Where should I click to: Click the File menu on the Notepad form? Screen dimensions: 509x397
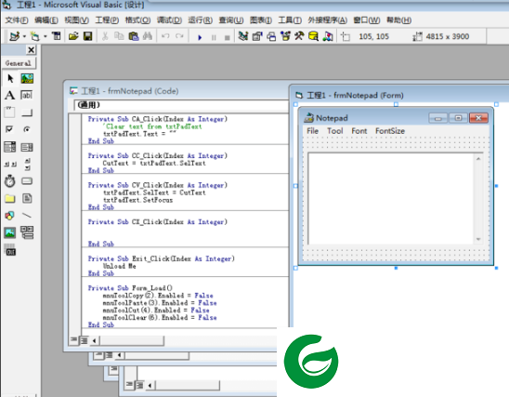pos(313,131)
